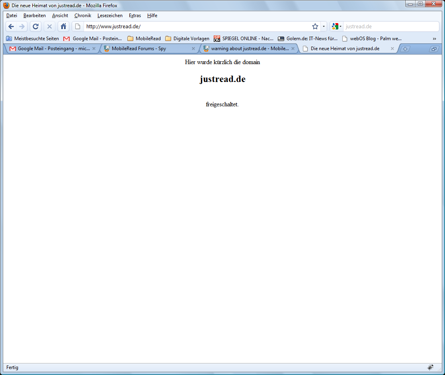This screenshot has height=375, width=445.
Task: Click the word 'freigeschaltet.'
Action: [222, 104]
